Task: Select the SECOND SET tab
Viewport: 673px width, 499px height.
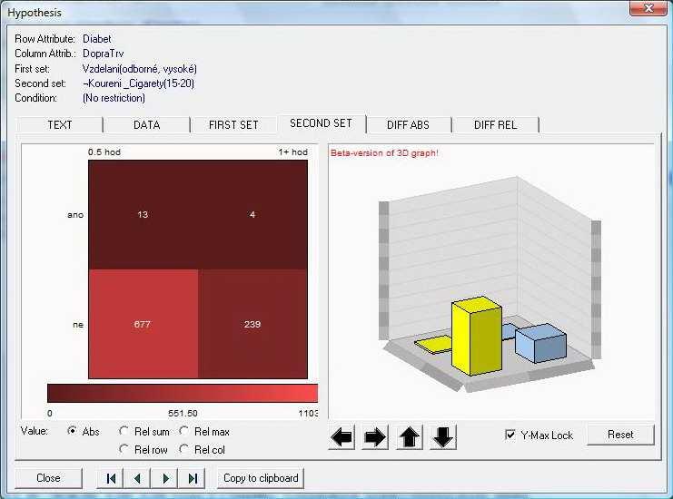Action: pyautogui.click(x=321, y=123)
